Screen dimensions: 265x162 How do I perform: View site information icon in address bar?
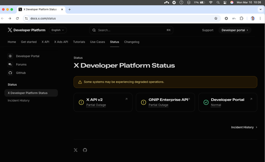26,18
